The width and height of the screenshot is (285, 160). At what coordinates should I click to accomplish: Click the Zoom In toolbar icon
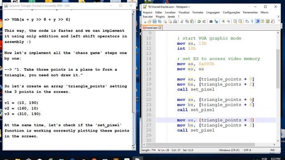coord(223,21)
